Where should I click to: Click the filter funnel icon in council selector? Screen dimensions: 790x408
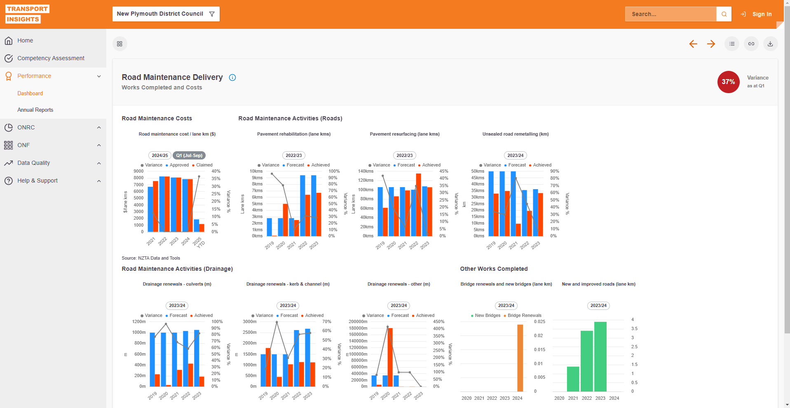click(212, 14)
